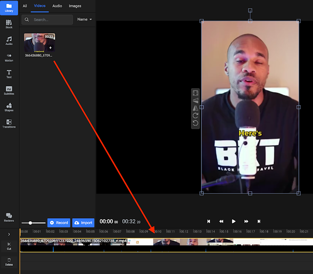The height and width of the screenshot is (274, 313).
Task: Open the Reviews panel
Action: 9,217
